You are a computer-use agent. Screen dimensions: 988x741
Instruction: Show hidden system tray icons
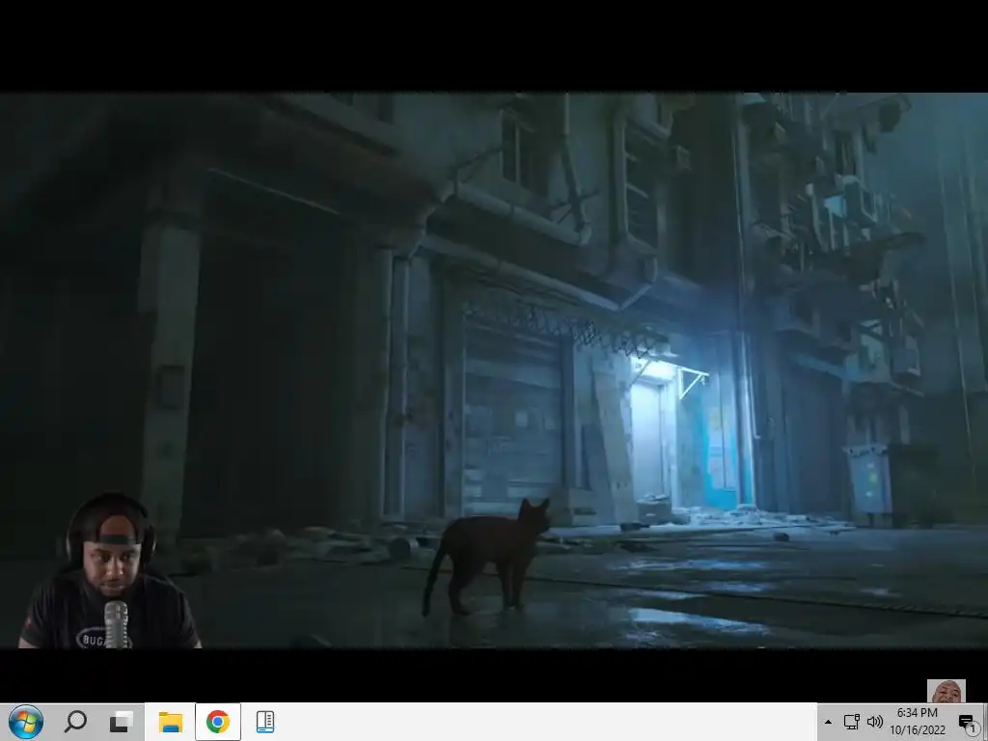[x=828, y=722]
